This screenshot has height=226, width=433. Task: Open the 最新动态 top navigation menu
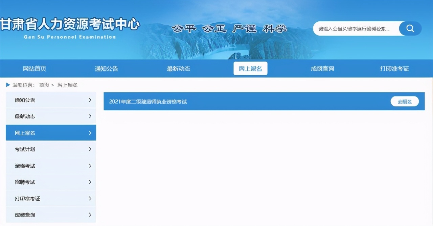(179, 68)
